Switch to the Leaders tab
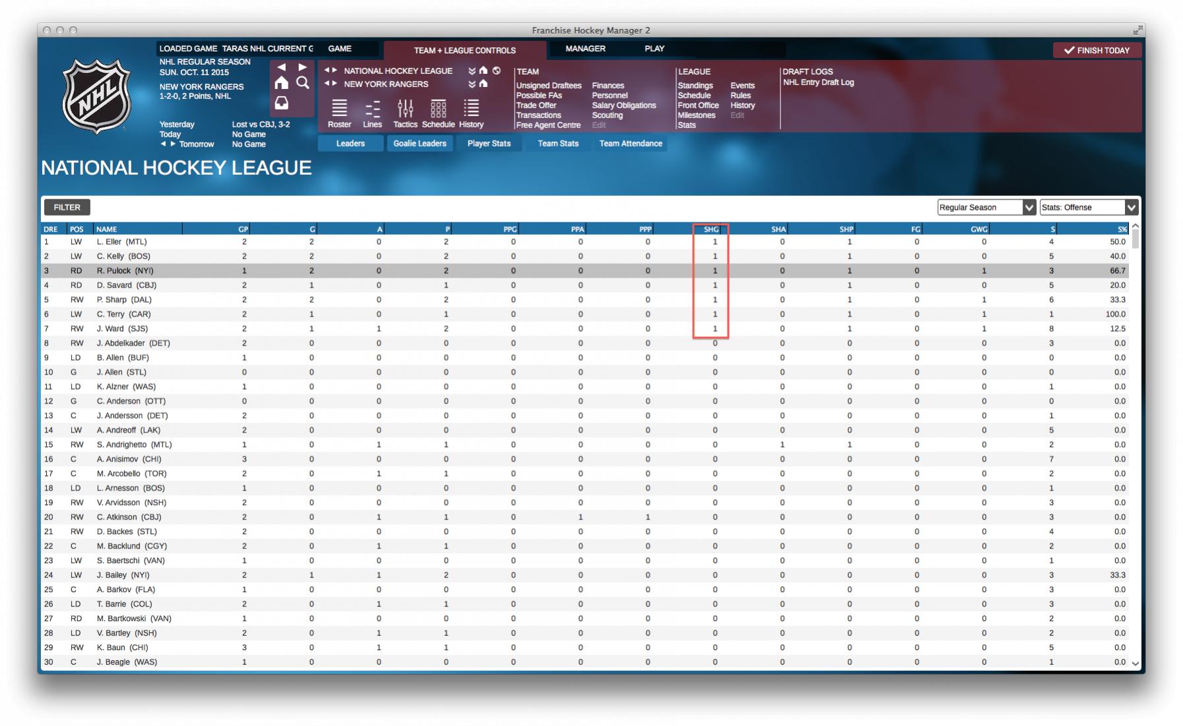 tap(350, 143)
